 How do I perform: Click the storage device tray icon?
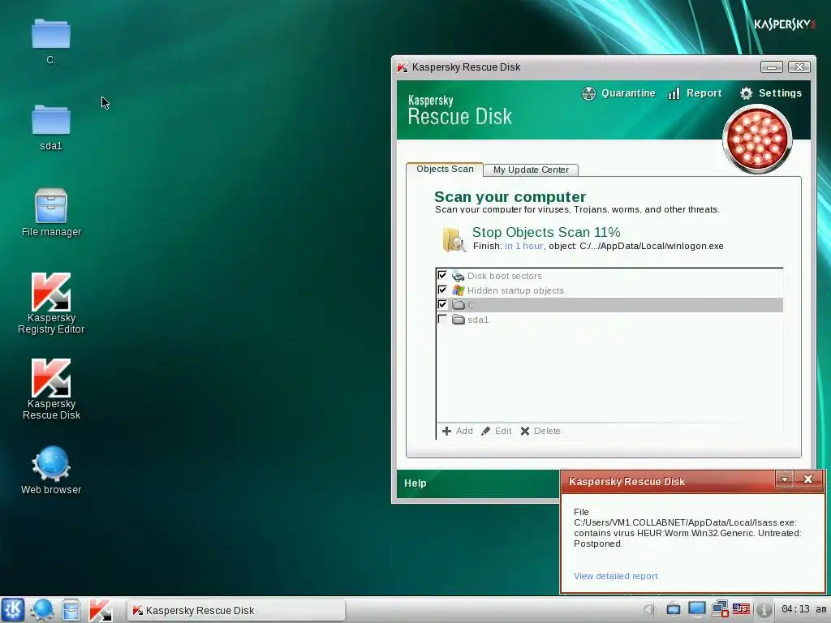point(673,609)
